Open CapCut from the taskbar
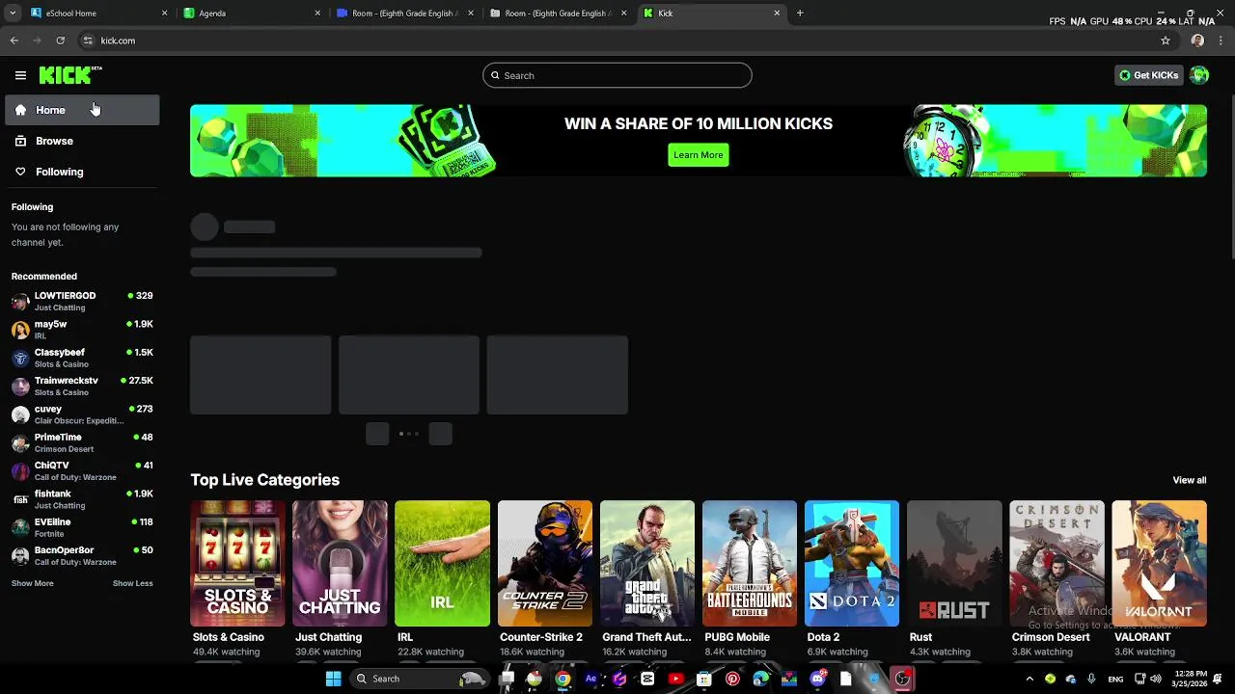 (x=647, y=679)
